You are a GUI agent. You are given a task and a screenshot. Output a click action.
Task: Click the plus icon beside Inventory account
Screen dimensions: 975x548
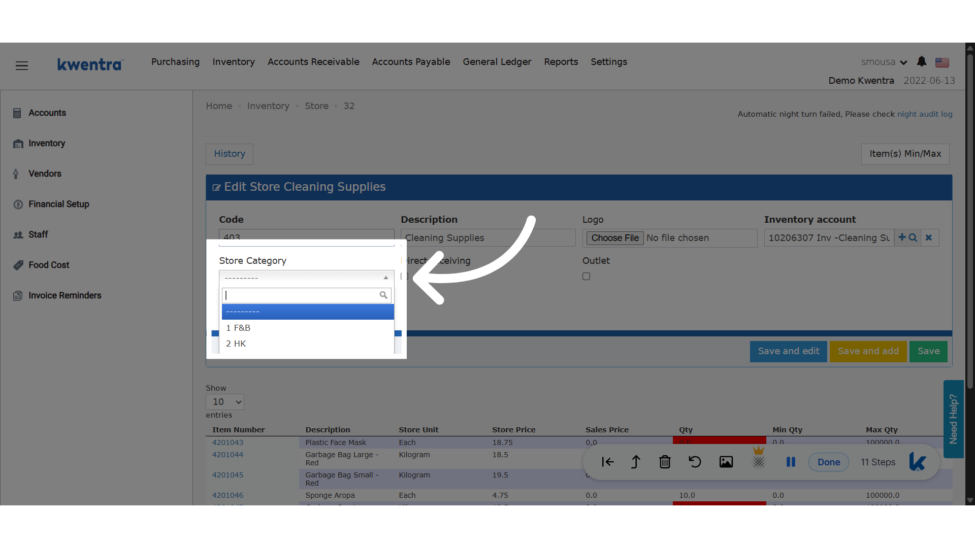[x=902, y=237]
